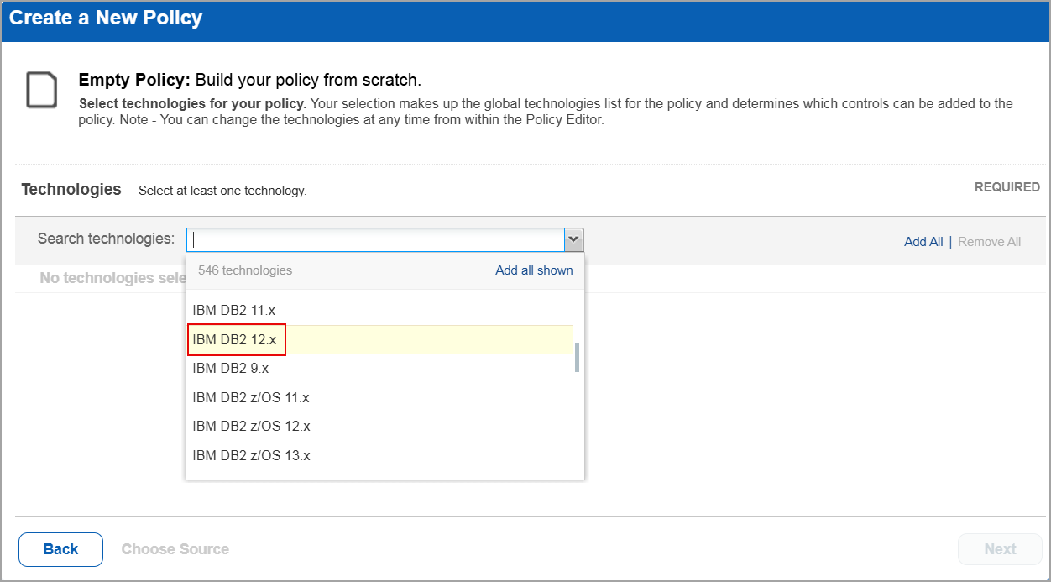Click Select at least one technology text
This screenshot has height=582, width=1051.
click(x=222, y=191)
